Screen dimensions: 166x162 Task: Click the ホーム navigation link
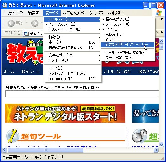pos(9,72)
